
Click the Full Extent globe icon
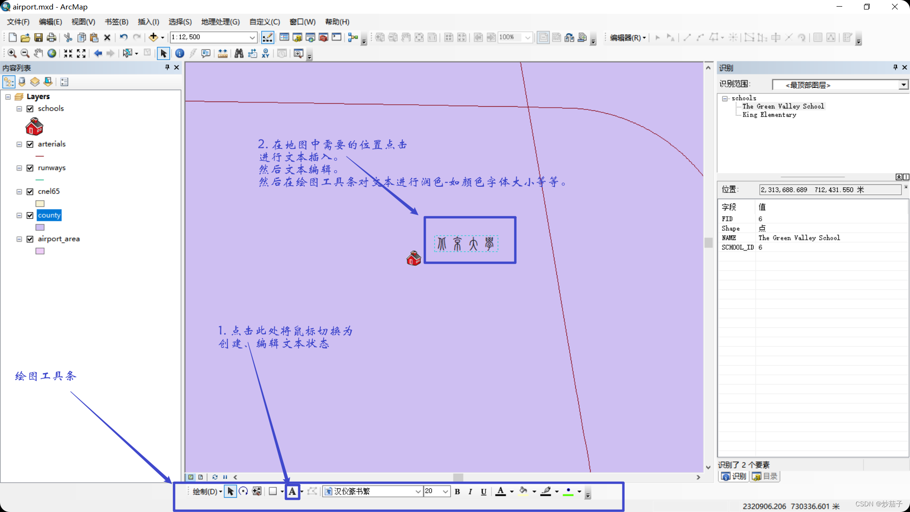pyautogui.click(x=52, y=54)
